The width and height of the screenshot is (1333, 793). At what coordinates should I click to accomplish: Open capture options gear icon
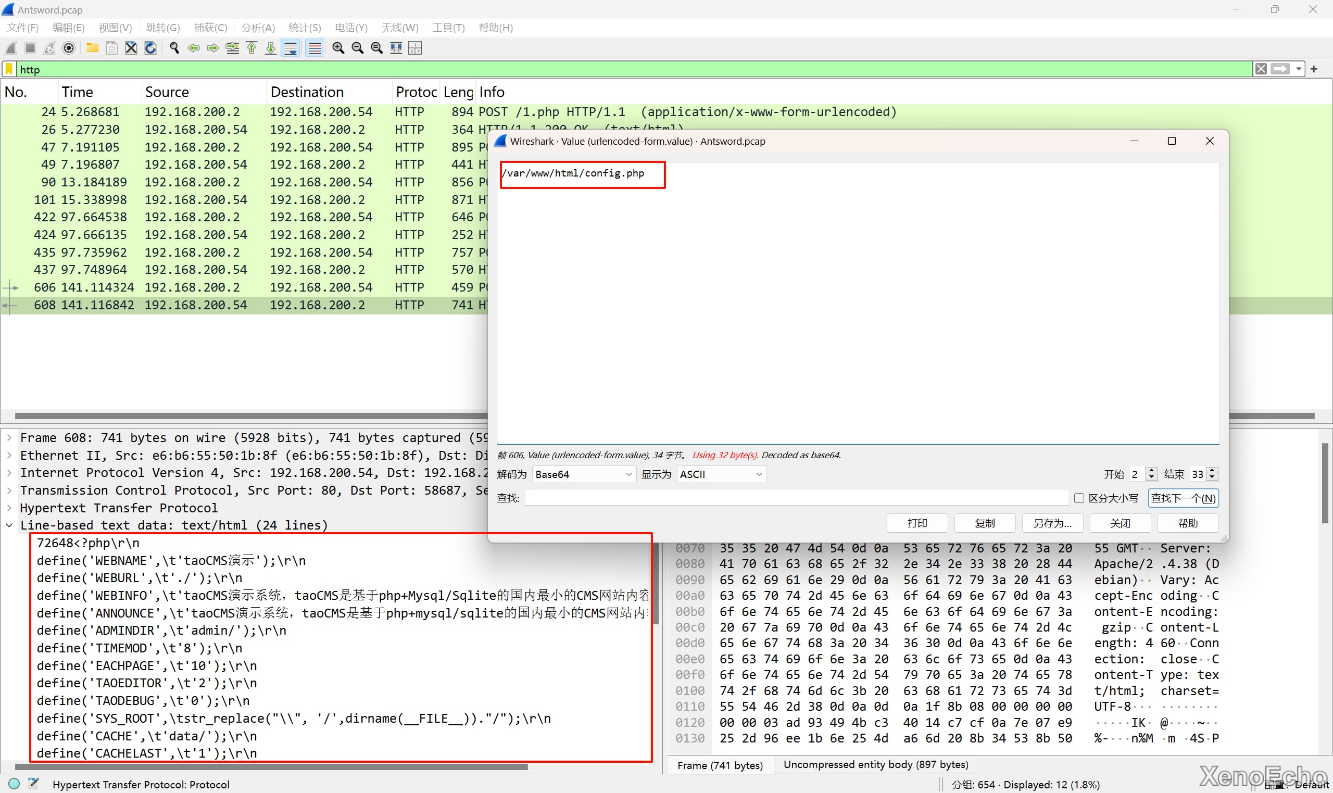coord(68,48)
